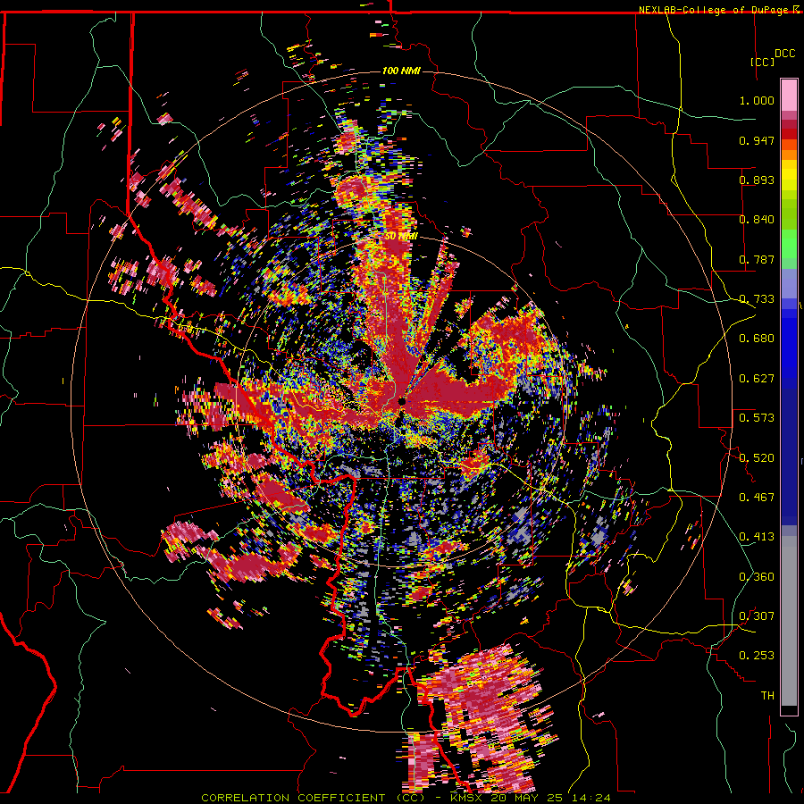Click the CORRELATION COEFFICIENT (CC) caption text
804x804 pixels.
coord(313,798)
